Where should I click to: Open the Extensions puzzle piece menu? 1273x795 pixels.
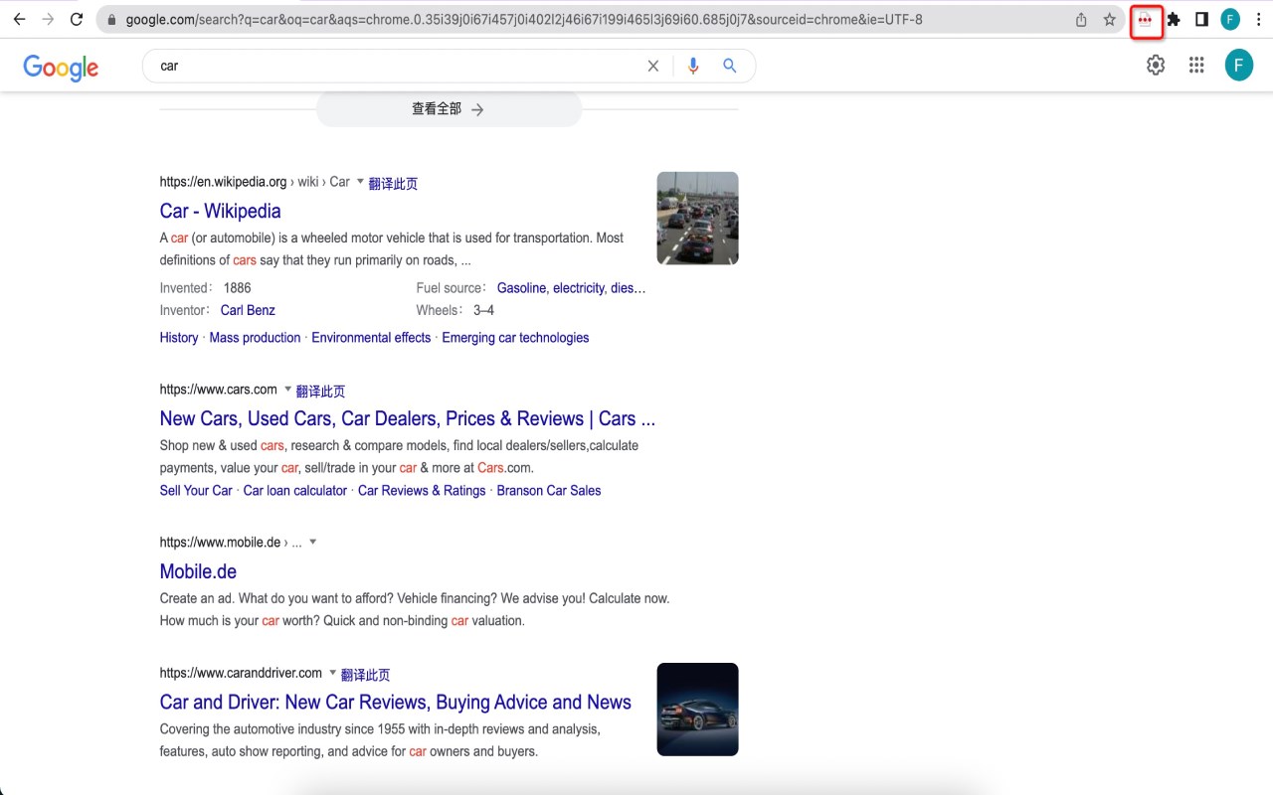(1174, 19)
